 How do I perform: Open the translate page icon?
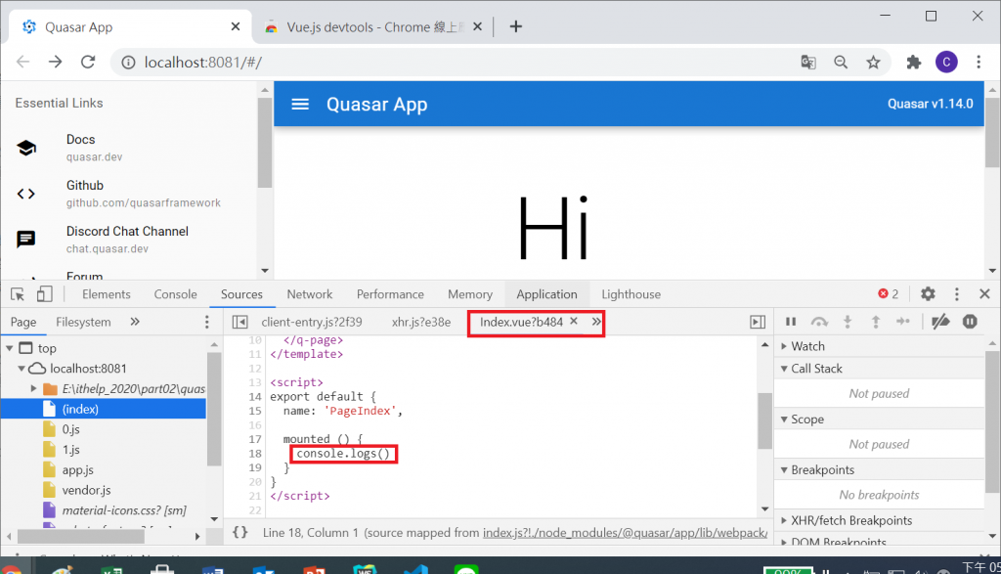coord(808,62)
